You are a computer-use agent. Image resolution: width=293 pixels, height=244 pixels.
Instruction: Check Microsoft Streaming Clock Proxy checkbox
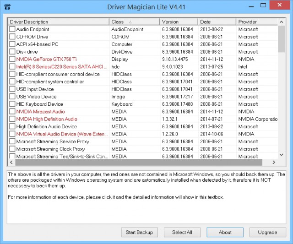coord(12,149)
